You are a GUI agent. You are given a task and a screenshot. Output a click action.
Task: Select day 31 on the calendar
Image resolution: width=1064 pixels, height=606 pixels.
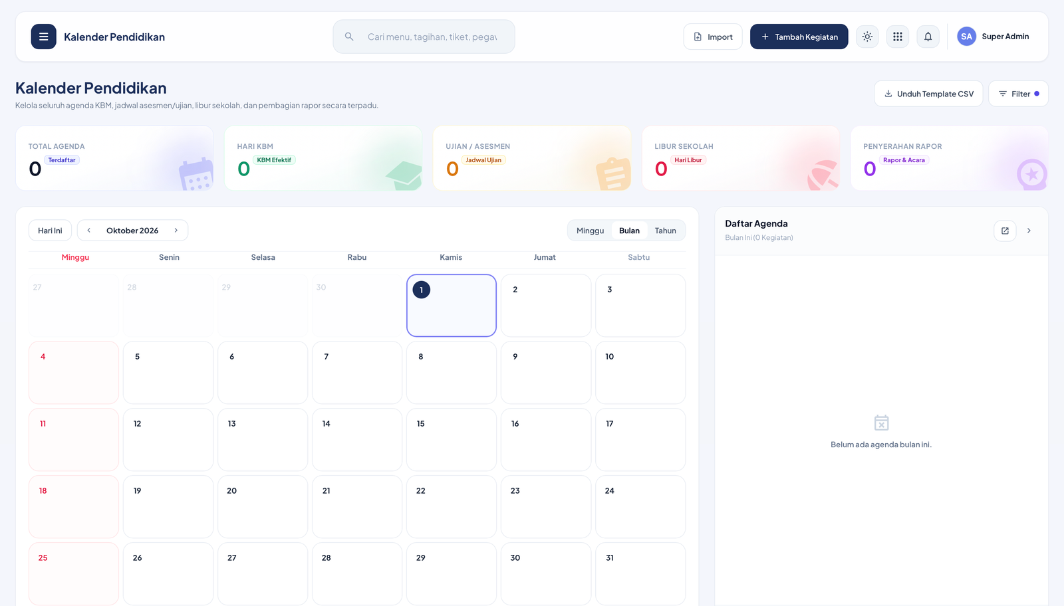[640, 574]
